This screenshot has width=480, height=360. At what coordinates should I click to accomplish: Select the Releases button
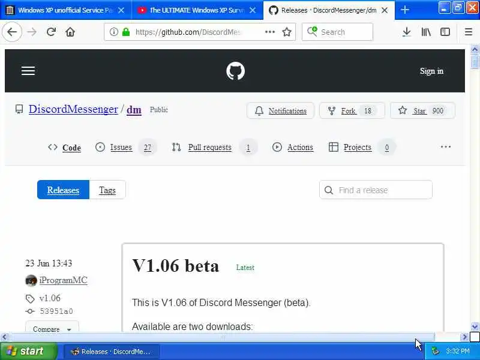[x=63, y=190]
